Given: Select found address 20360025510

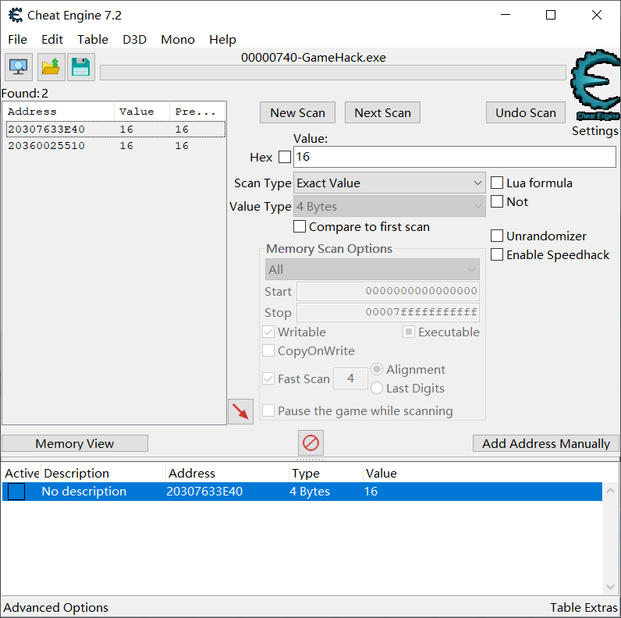Looking at the screenshot, I should coord(115,146).
